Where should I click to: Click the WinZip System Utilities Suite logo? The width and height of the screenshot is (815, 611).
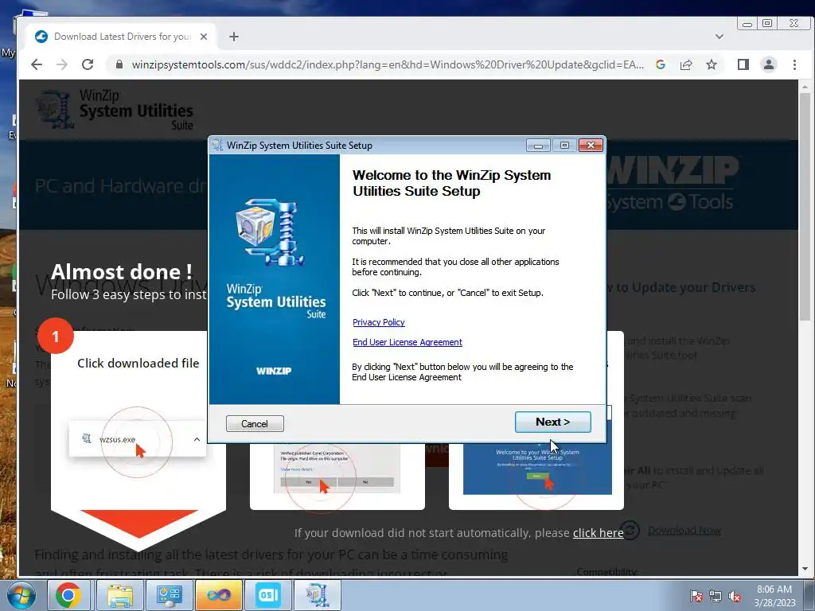coord(115,109)
